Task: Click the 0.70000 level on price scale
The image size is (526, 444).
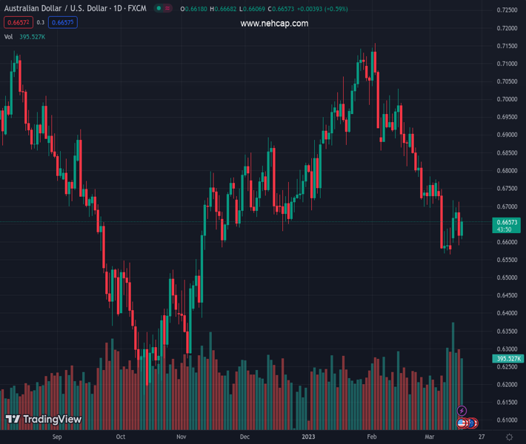Action: 507,99
